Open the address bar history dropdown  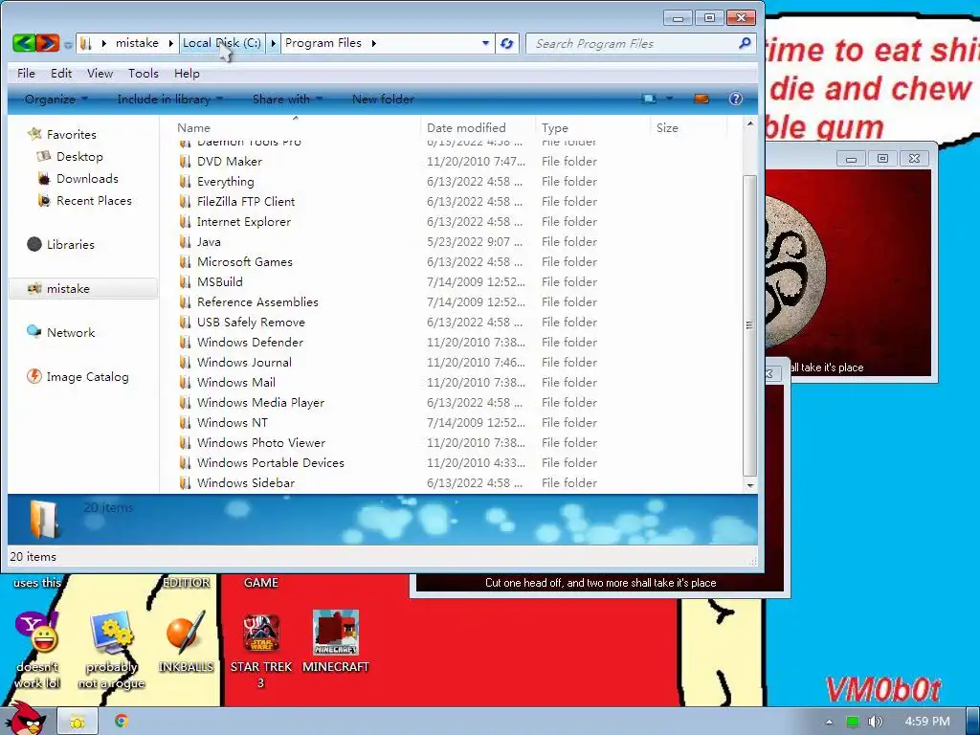(485, 43)
